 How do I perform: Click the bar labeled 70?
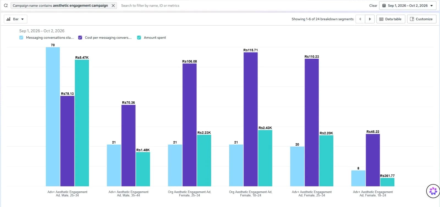click(x=53, y=117)
